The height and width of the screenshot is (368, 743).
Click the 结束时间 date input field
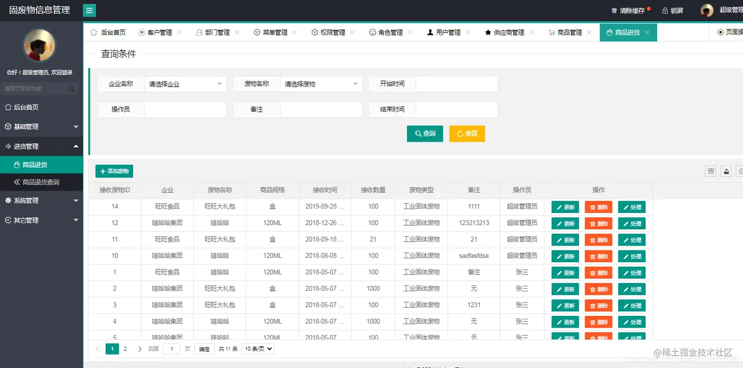(457, 109)
